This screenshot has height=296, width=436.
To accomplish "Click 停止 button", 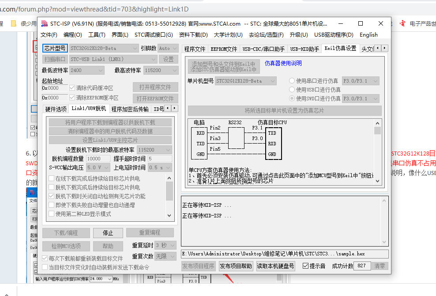I will [108, 233].
